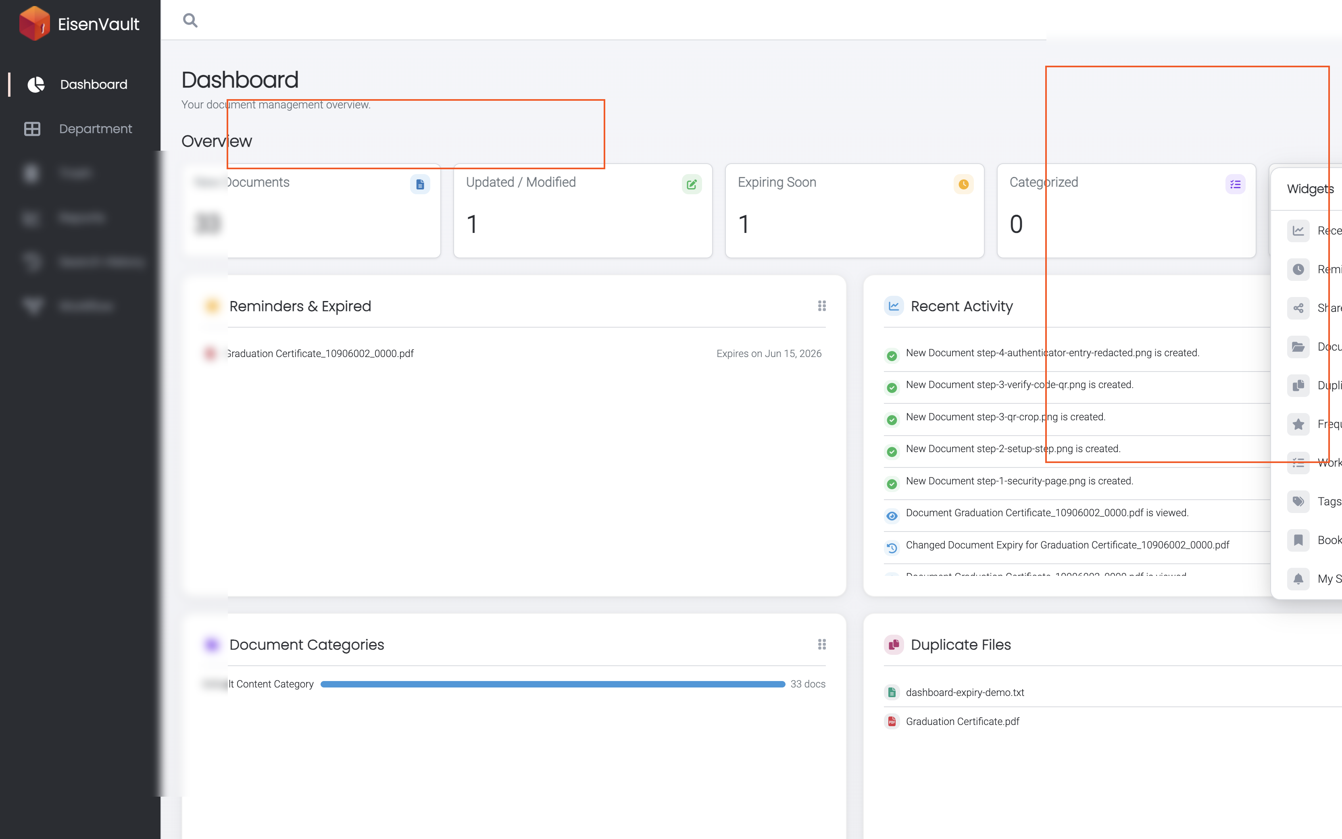Click the bookmark widget icon

pyautogui.click(x=1298, y=540)
